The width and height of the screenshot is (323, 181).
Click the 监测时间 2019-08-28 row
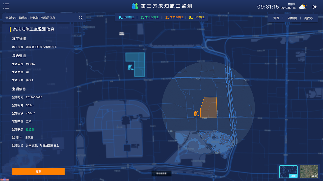point(27,97)
